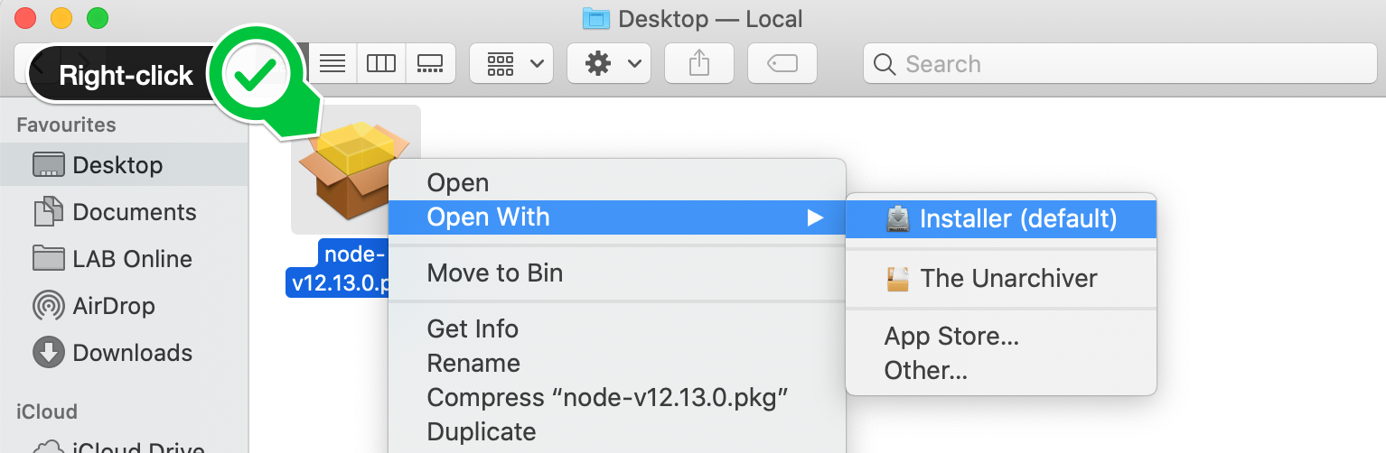Open Downloads folder in sidebar
This screenshot has width=1386, height=453.
131,353
